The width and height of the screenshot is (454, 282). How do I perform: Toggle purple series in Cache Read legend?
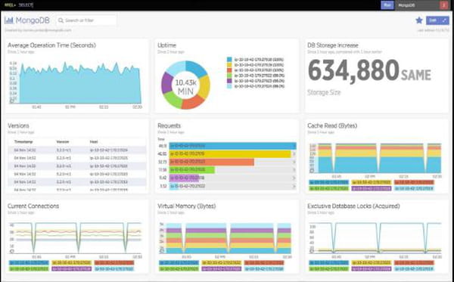(372, 188)
